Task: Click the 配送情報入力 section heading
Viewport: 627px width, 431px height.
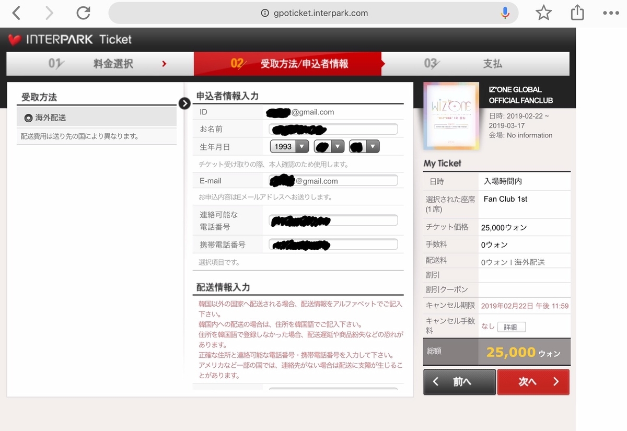Action: (x=223, y=287)
